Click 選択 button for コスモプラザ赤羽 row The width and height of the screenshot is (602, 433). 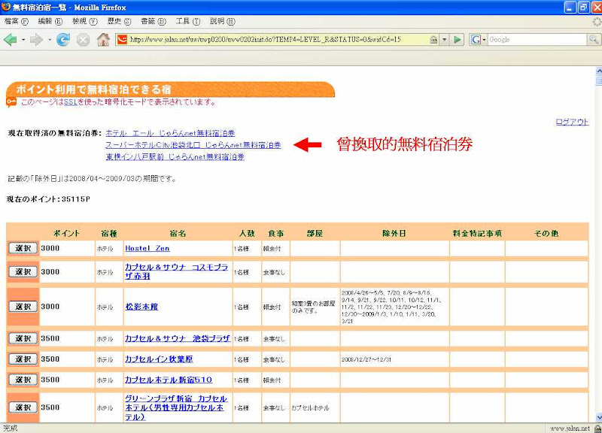click(x=23, y=271)
